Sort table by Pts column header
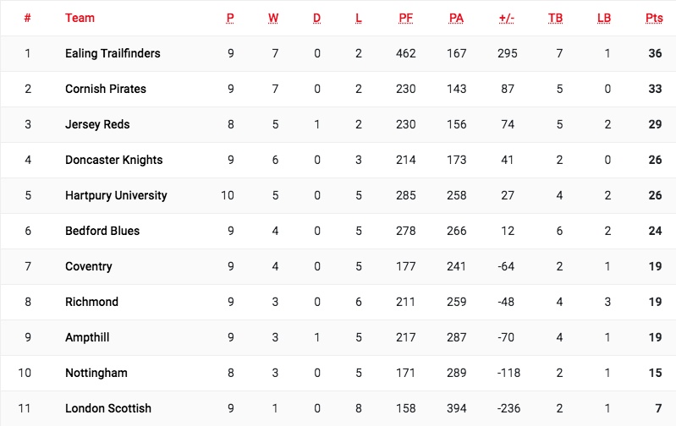Image resolution: width=676 pixels, height=426 pixels. (x=653, y=18)
